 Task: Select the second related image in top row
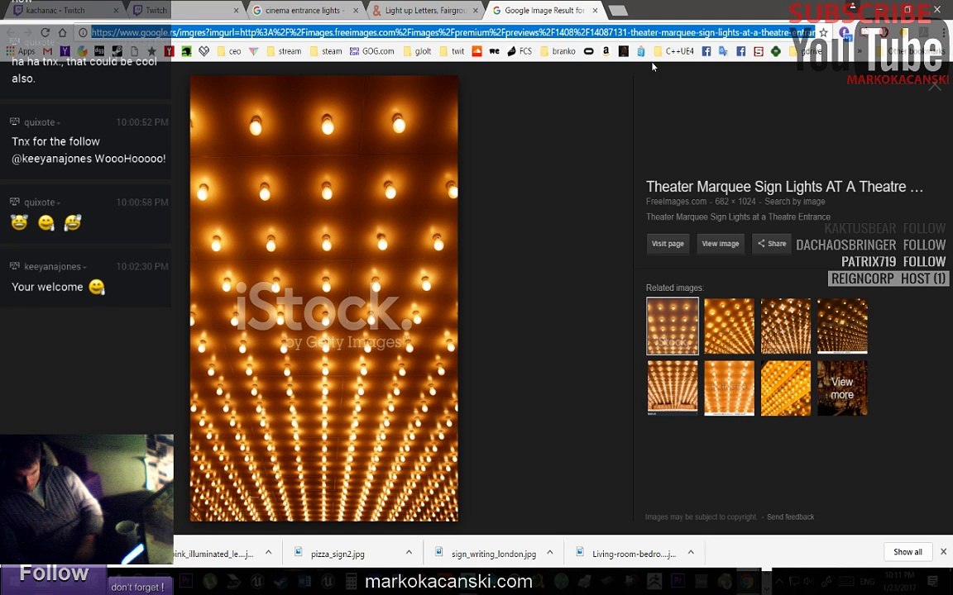pyautogui.click(x=729, y=326)
